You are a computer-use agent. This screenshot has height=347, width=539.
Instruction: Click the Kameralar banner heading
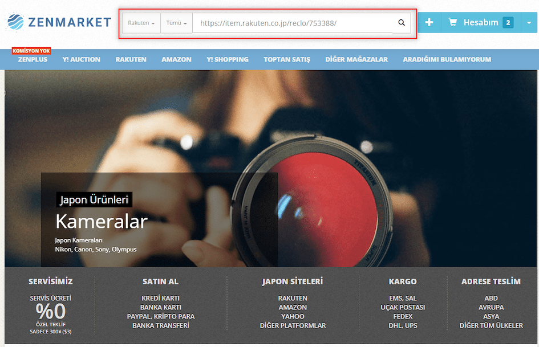tap(102, 221)
